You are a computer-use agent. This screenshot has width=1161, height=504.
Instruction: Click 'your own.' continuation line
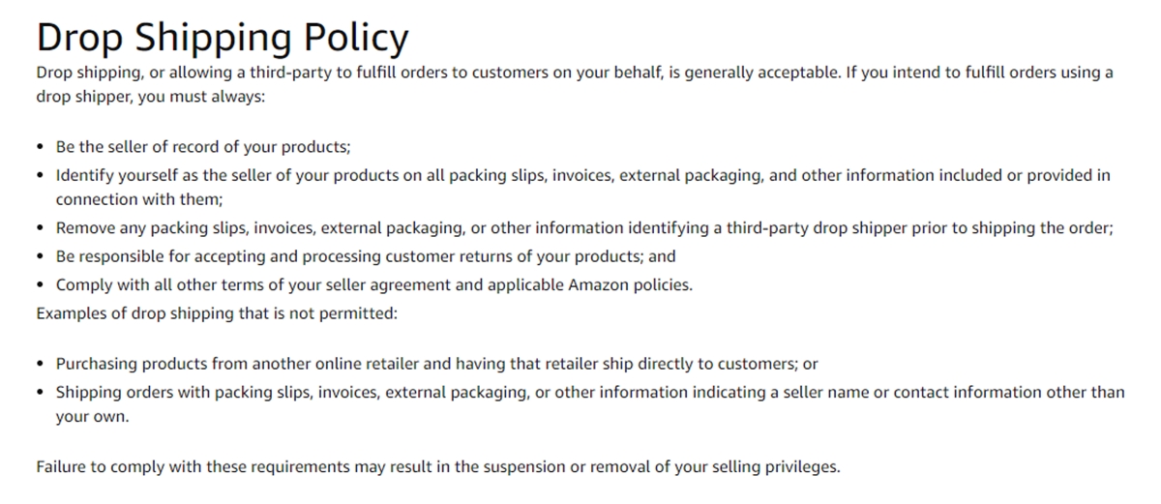coord(92,417)
